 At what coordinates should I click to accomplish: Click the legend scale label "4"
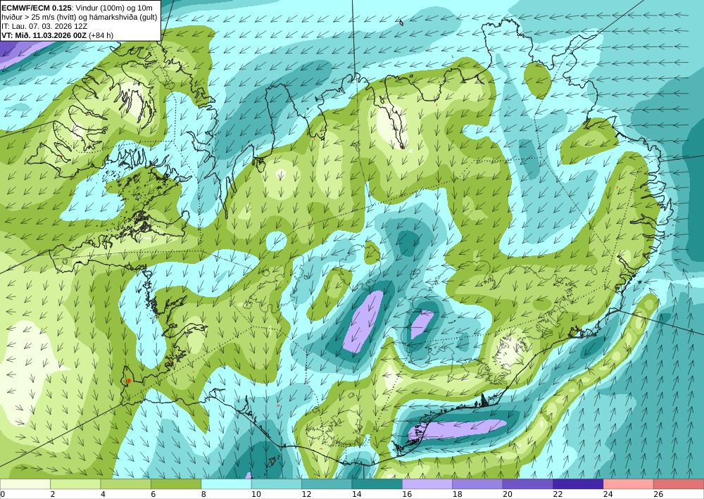click(103, 495)
